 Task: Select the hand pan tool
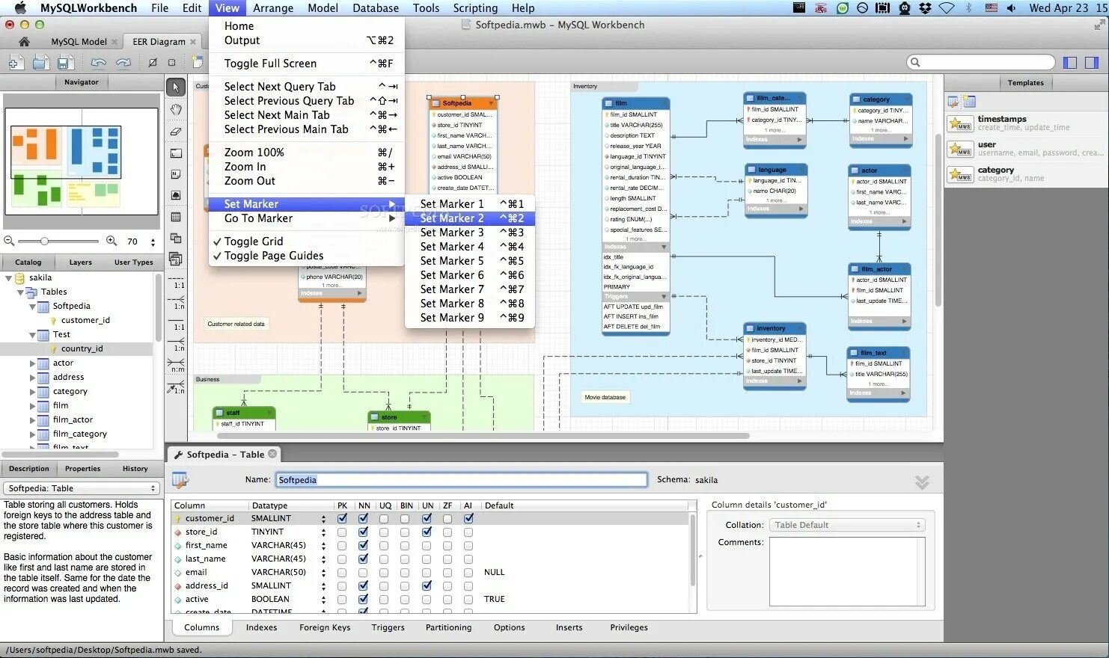pos(176,109)
